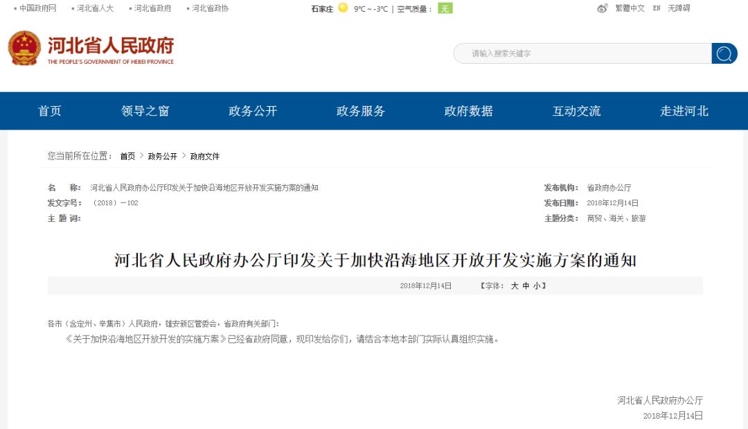Open the 领导之窗 navigation menu

pyautogui.click(x=146, y=111)
